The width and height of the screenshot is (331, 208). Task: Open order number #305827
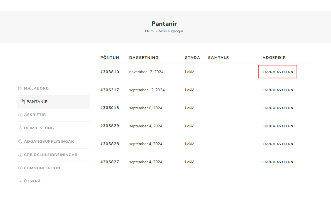click(x=109, y=162)
